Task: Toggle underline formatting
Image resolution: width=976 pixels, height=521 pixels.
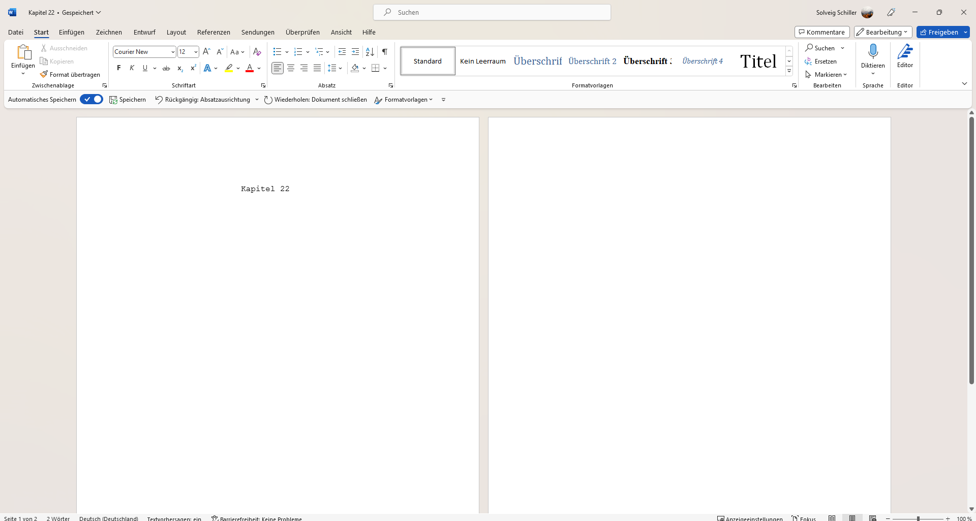Action: coord(145,68)
